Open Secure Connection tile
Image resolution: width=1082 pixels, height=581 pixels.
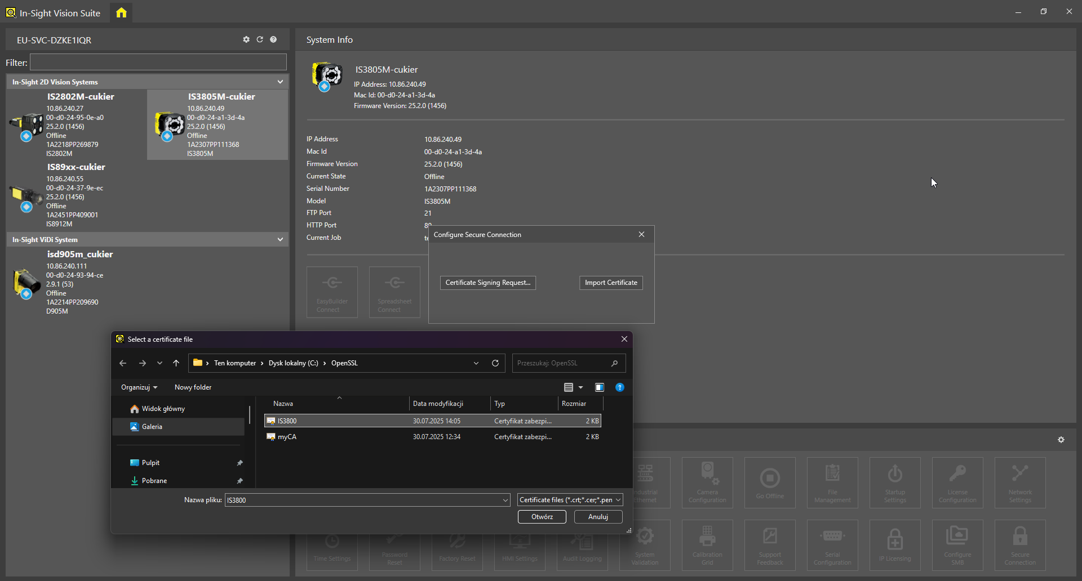click(1020, 545)
